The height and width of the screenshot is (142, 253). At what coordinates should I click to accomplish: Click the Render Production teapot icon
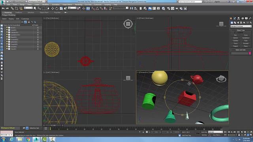[x=177, y=8]
